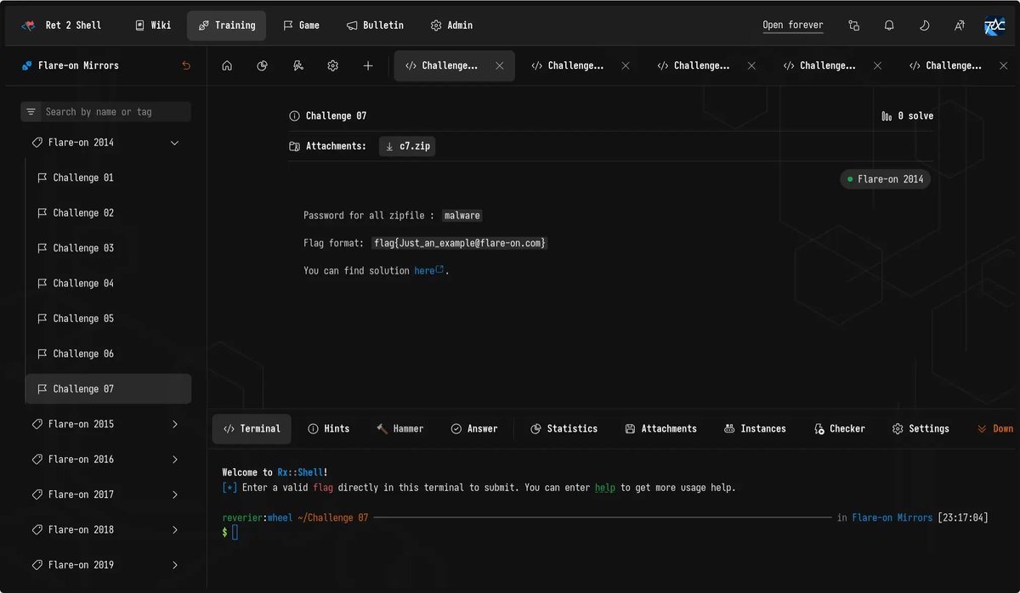Viewport: 1020px width, 593px height.
Task: Click the [23:17:04] timestamp
Action: pyautogui.click(x=963, y=517)
